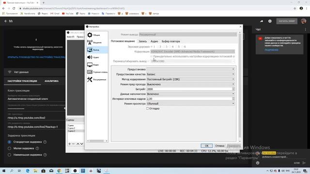
Task: Enable the Отладка checkbox
Action: [147, 108]
